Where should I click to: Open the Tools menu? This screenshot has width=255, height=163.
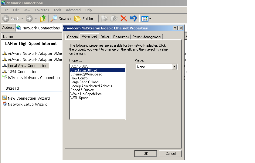(x=57, y=10)
